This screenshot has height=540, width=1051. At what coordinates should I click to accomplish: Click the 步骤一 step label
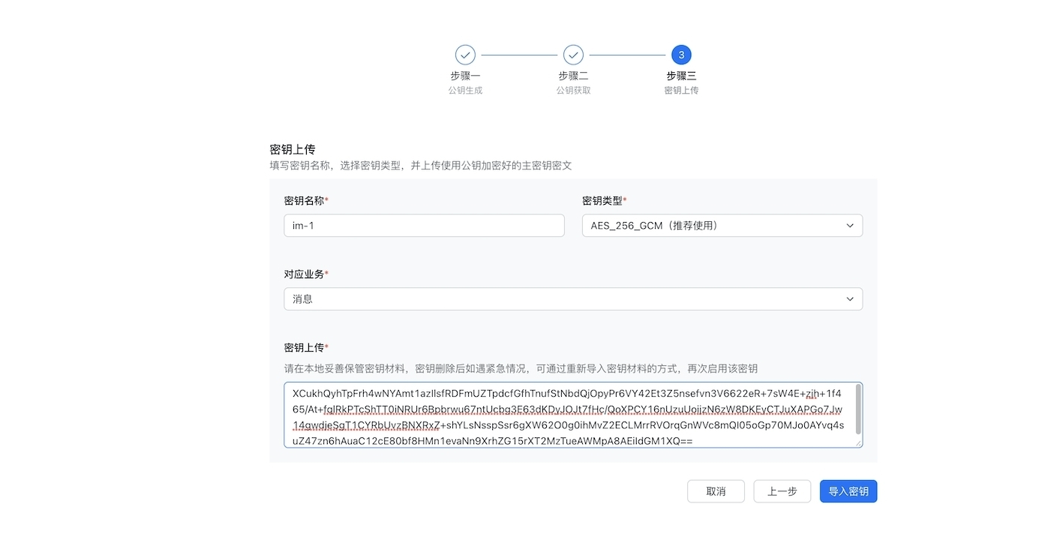[465, 76]
